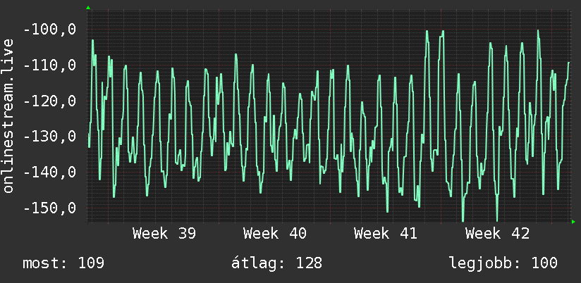Click the onlinestream.live vertical axis title
Viewport: 581px width, 283px height.
tap(8, 115)
